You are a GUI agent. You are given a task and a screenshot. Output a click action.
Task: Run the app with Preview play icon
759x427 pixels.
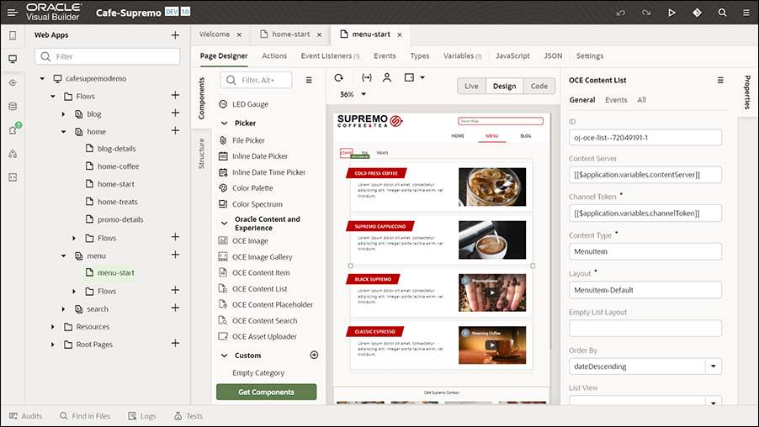point(671,13)
